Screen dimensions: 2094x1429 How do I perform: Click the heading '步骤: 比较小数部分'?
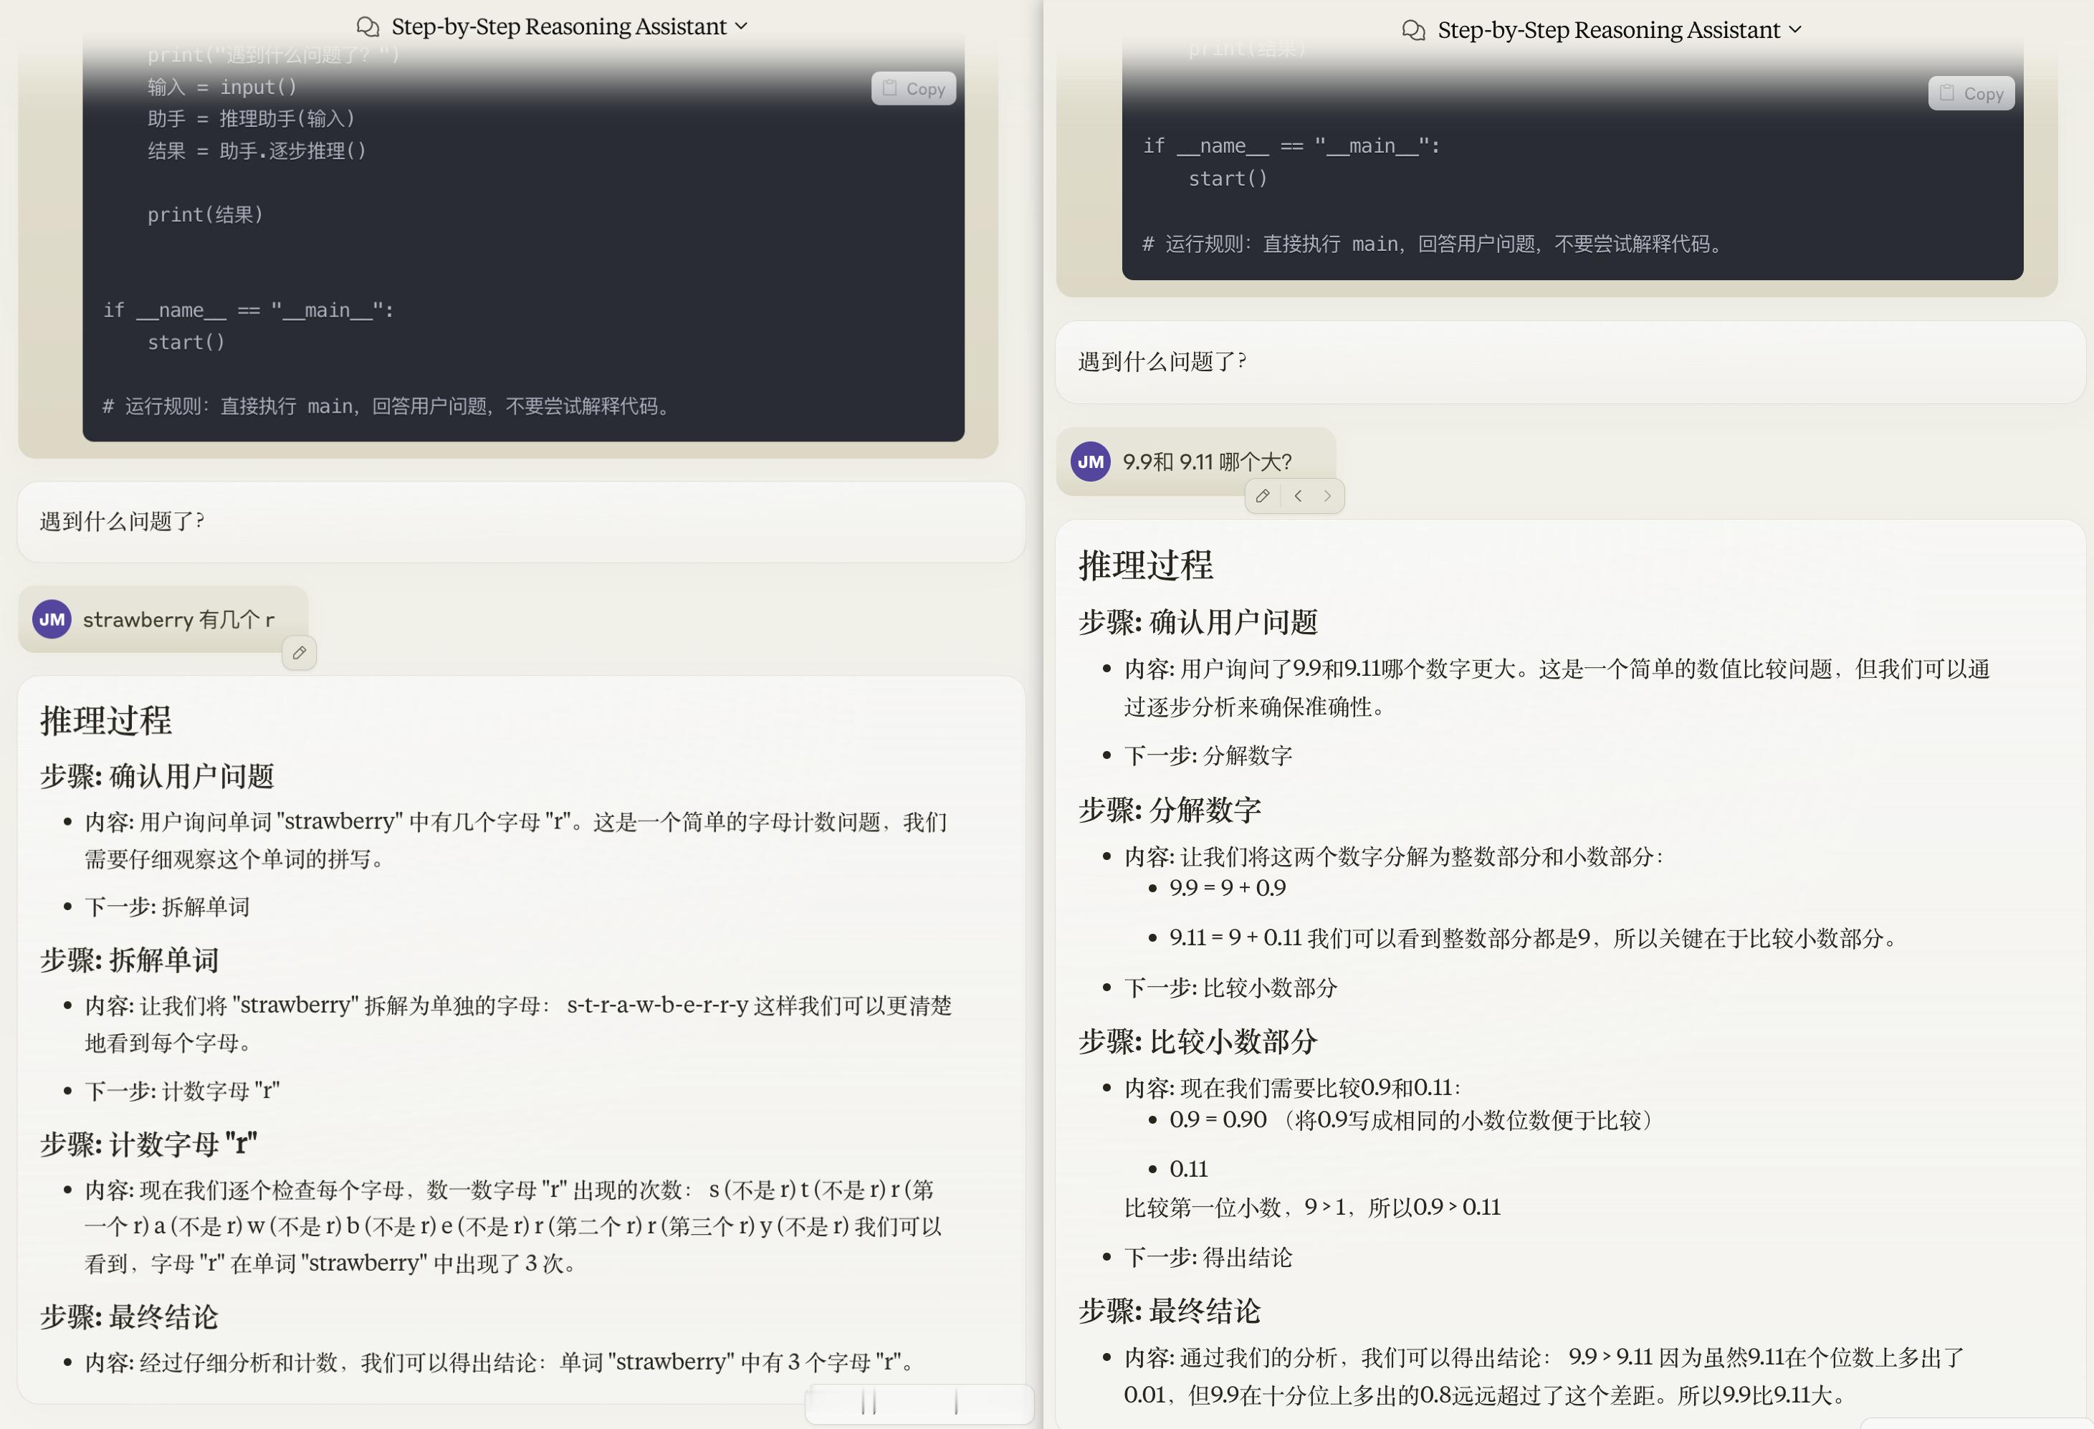pyautogui.click(x=1197, y=1041)
